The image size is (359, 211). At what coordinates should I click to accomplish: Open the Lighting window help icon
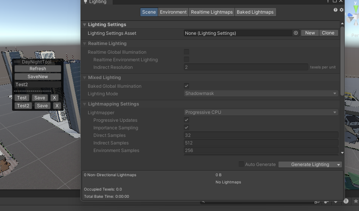coord(336,10)
